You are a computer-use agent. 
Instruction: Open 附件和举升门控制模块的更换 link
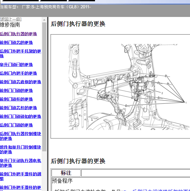pos(20,149)
